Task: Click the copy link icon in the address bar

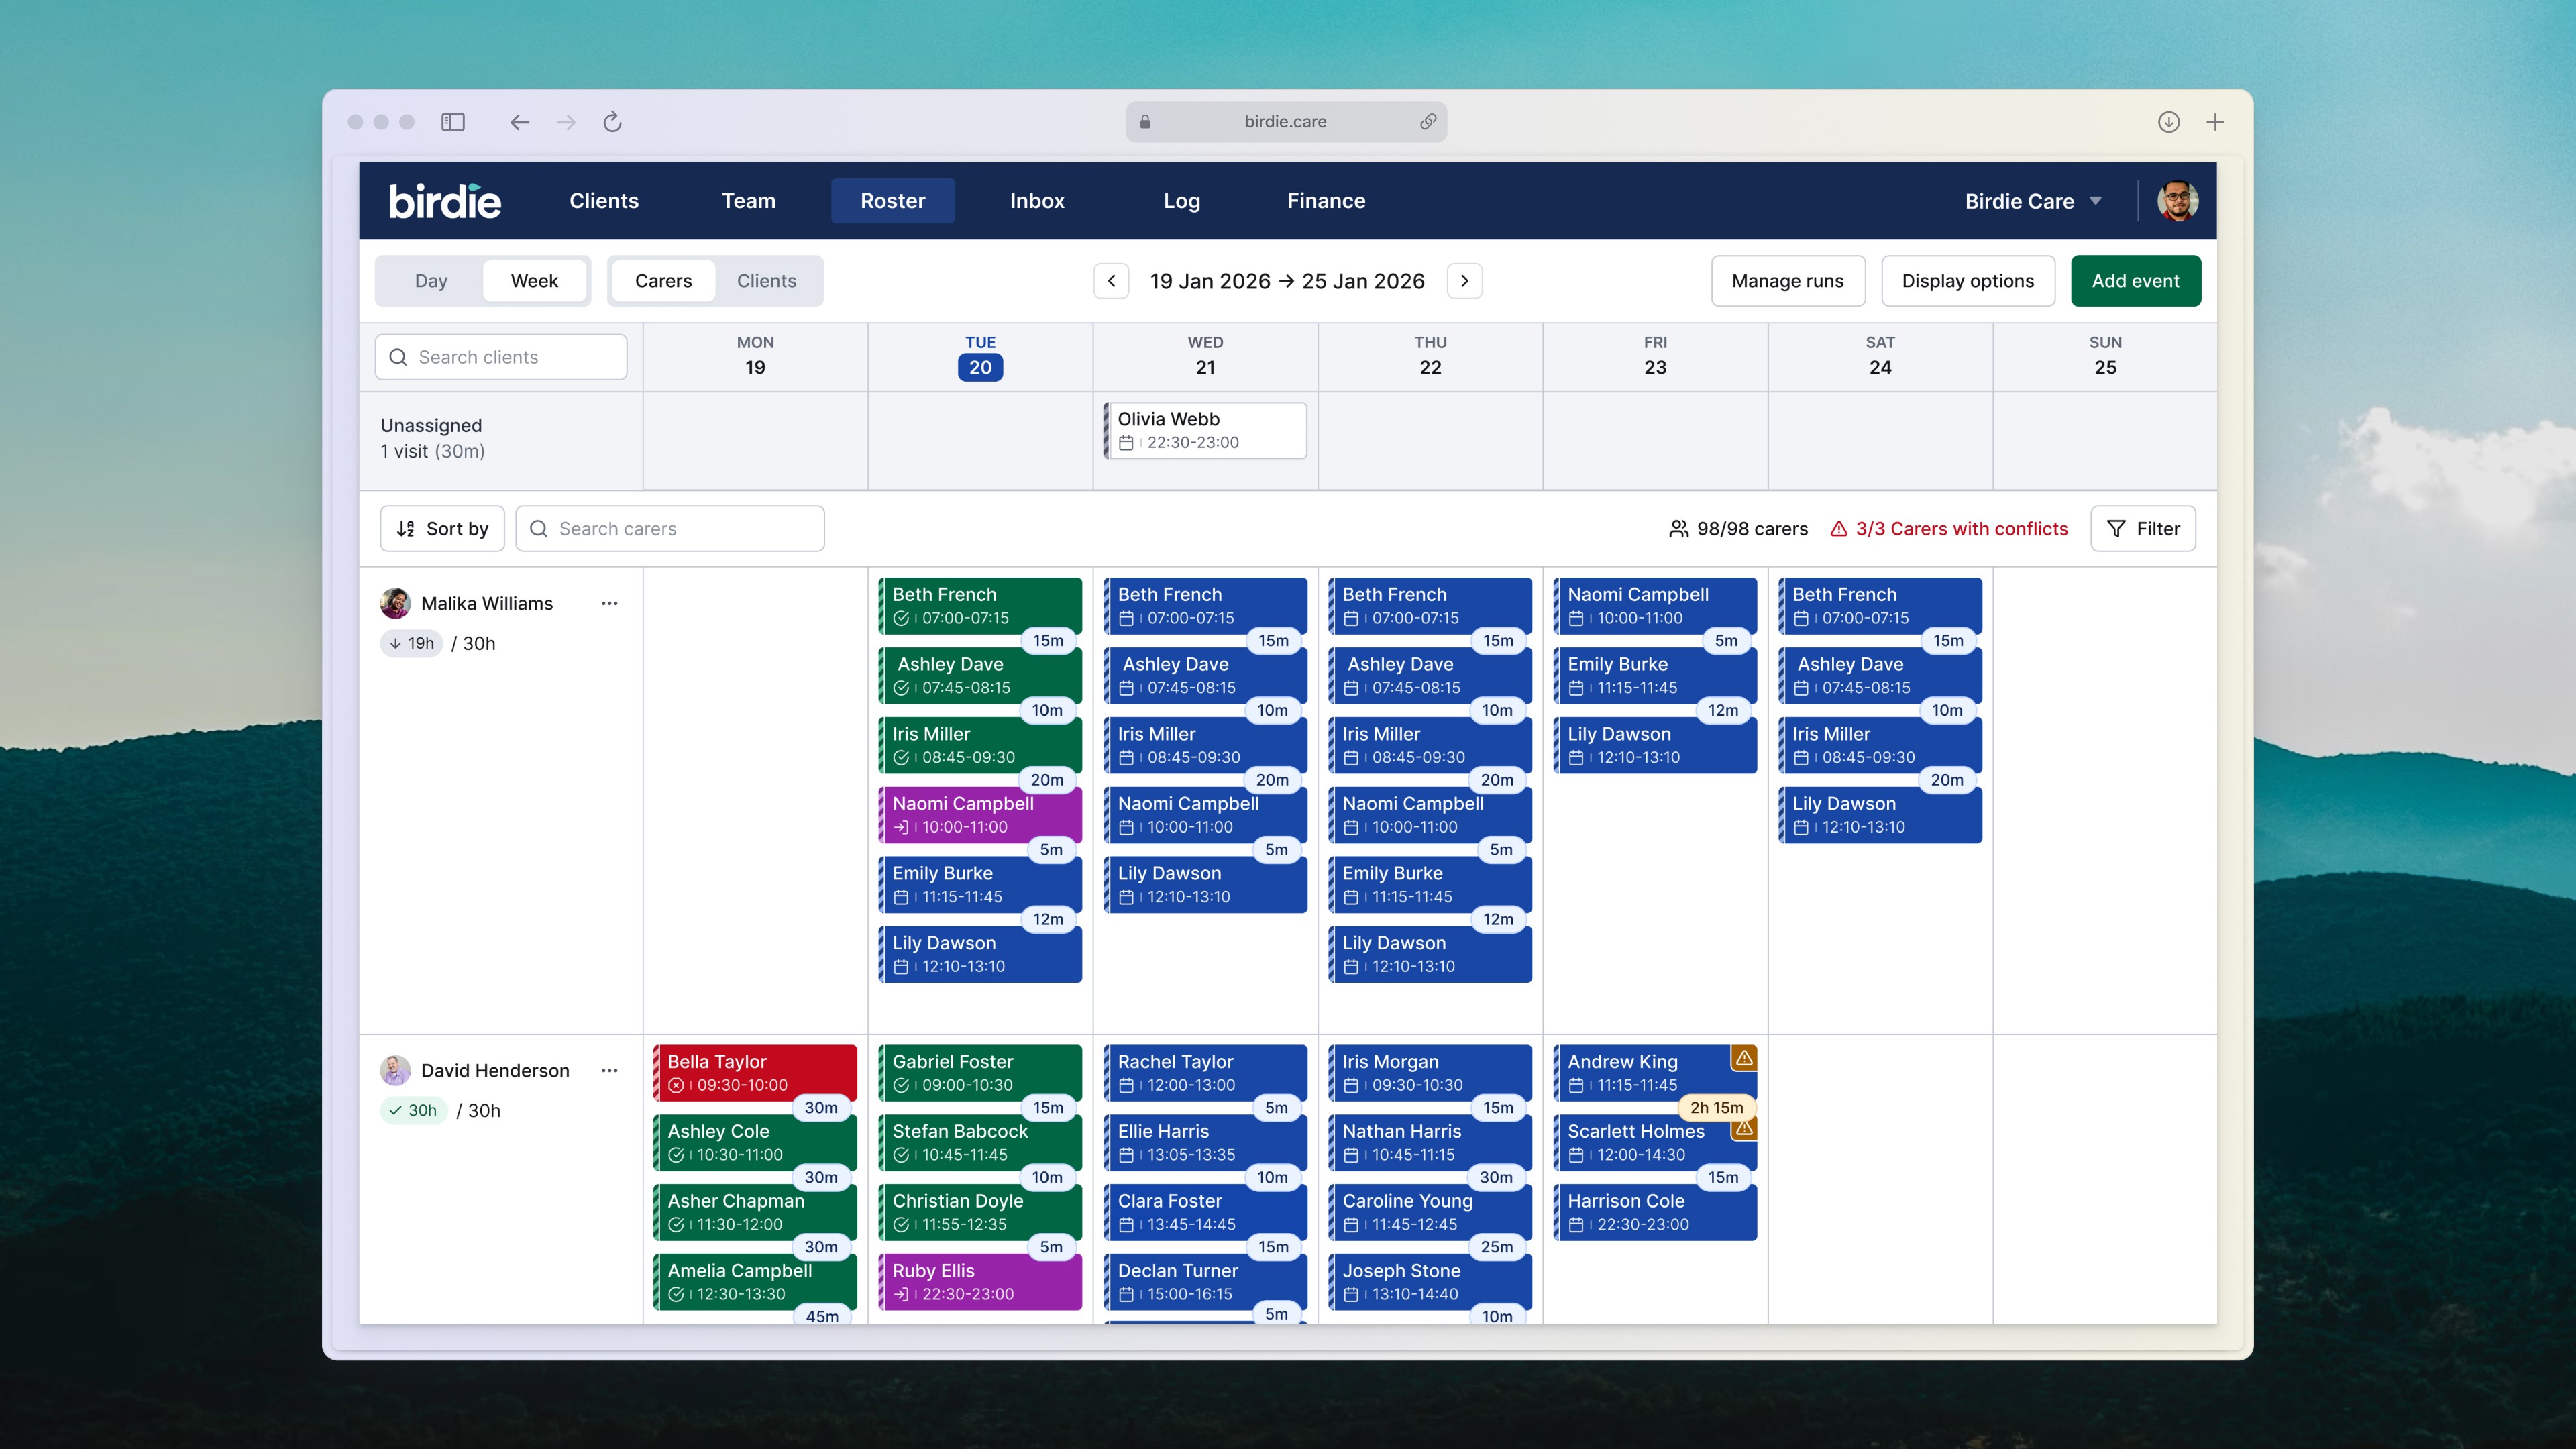Action: click(1428, 122)
